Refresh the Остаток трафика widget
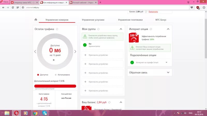 pyautogui.click(x=57, y=29)
